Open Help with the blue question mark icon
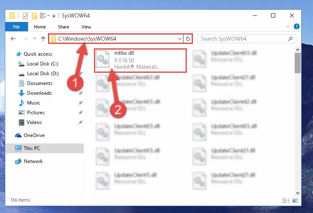Viewport: 313px width, 213px height. 297,26
